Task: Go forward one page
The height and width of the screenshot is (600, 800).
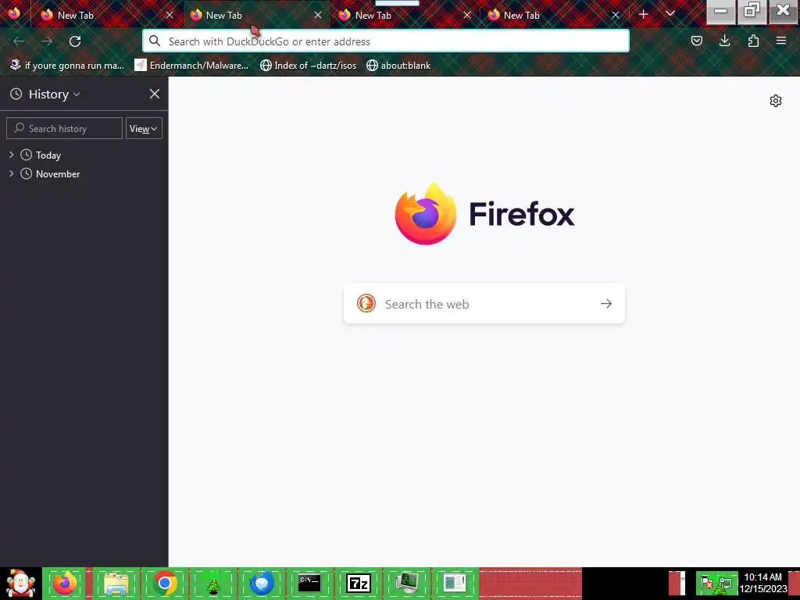Action: (47, 41)
